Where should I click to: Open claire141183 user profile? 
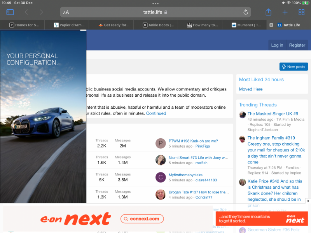[x=206, y=180]
